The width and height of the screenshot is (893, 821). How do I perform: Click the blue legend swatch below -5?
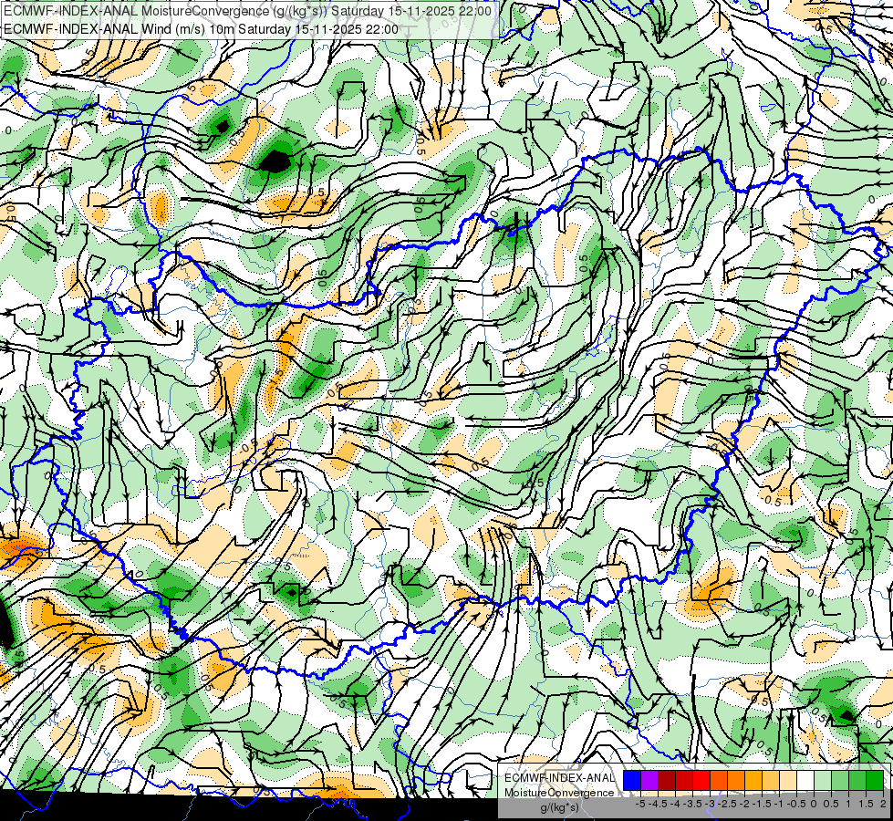pyautogui.click(x=632, y=780)
